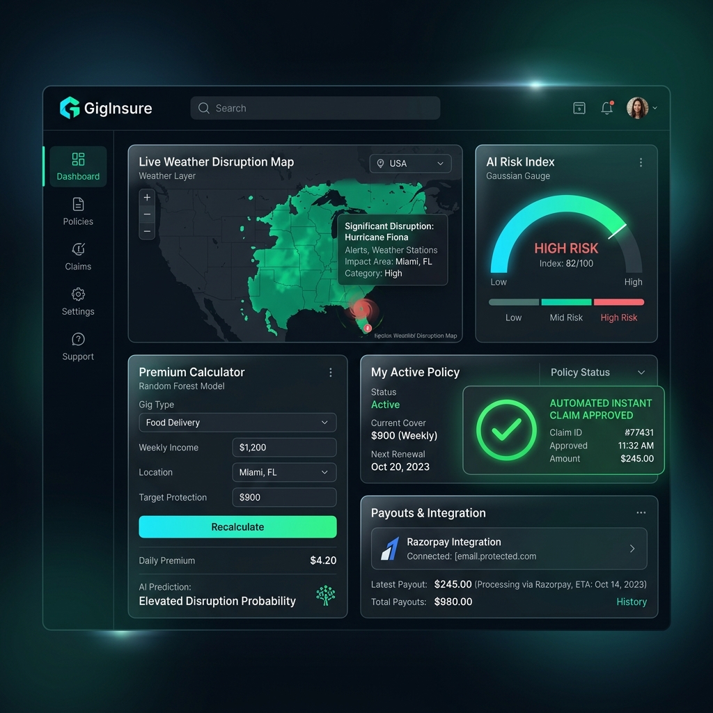This screenshot has height=713, width=713.
Task: Open the billing calendar icon in header
Action: pos(579,108)
